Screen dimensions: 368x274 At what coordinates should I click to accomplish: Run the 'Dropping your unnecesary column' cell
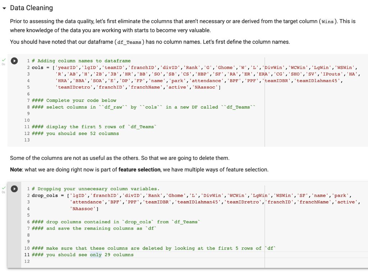(x=14, y=189)
